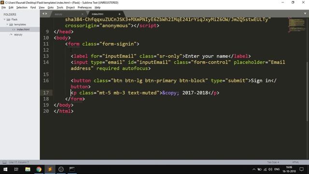Open the round app icon next to Sublime Text
Screen dimensions: 309x174
coord(61,169)
